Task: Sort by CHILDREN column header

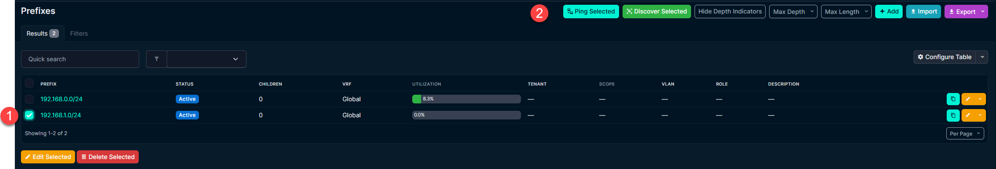Action: pos(270,84)
